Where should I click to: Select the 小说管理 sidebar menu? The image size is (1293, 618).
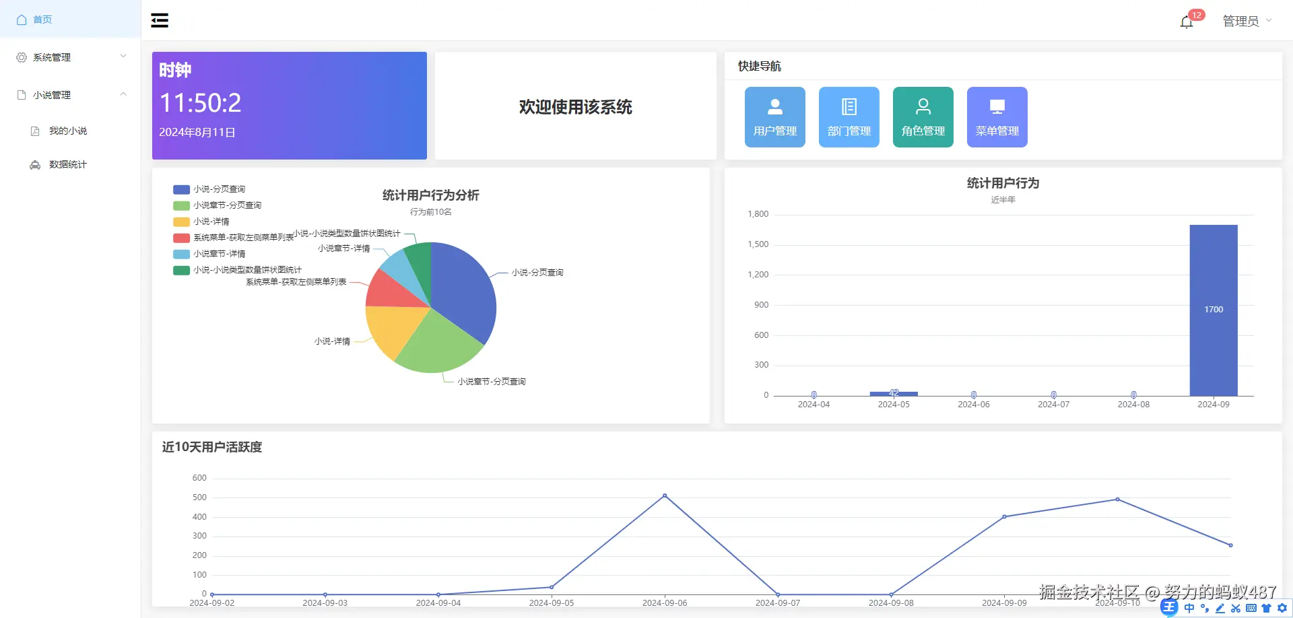[70, 95]
